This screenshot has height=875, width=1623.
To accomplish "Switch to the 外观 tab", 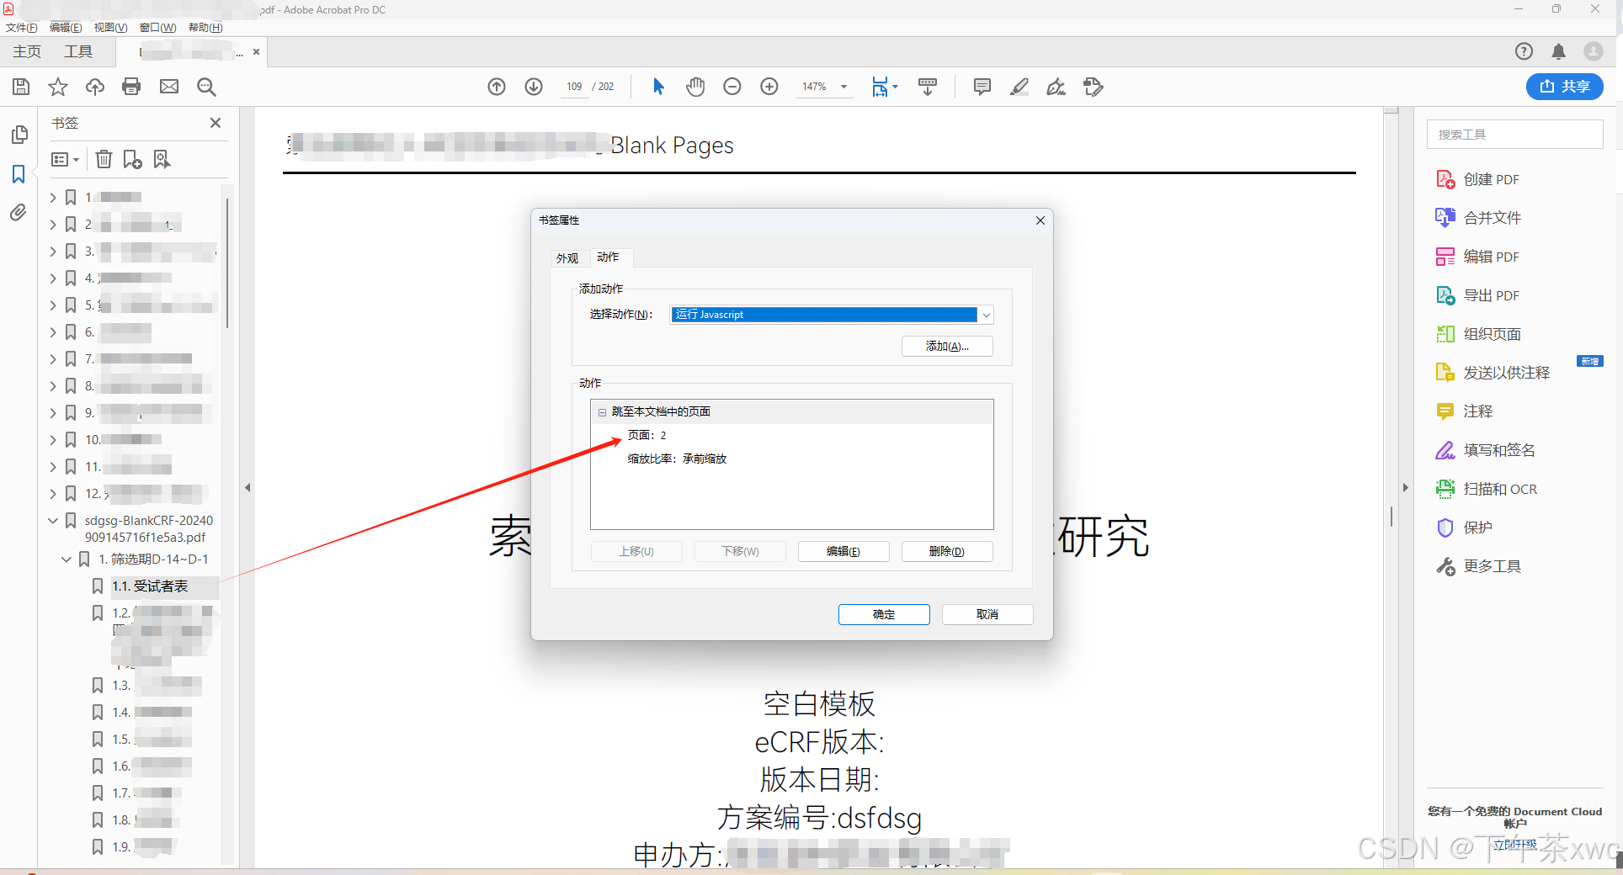I will [x=568, y=257].
